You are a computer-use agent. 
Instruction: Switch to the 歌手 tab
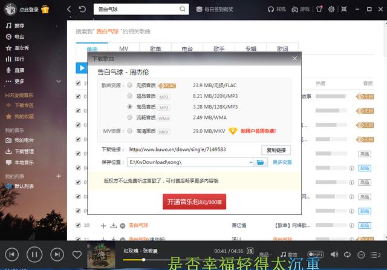[x=219, y=48]
